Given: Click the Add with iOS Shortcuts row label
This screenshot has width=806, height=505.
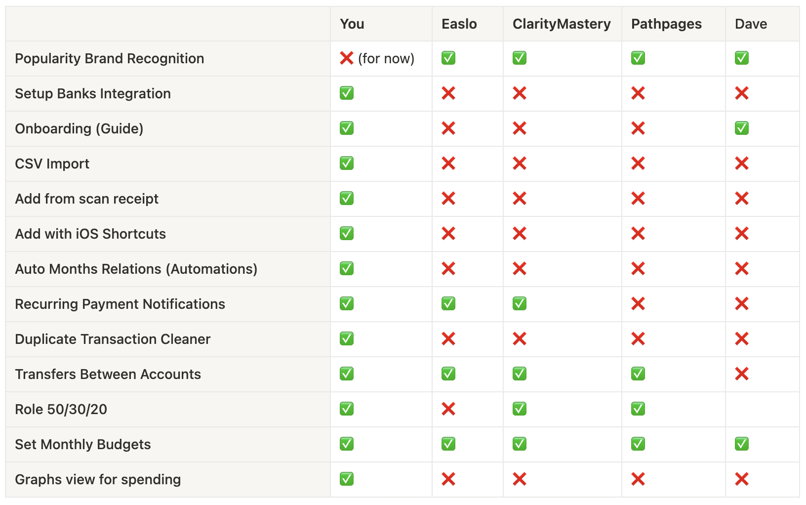Looking at the screenshot, I should pyautogui.click(x=90, y=234).
